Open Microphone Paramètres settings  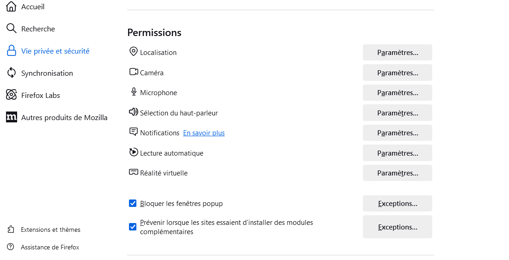tap(397, 93)
